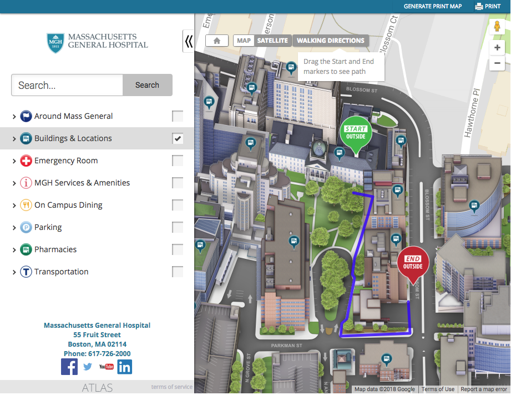Screen dimensions: 511x395
Task: Click Massachusetts General Hospital footer name
Action: pos(97,325)
